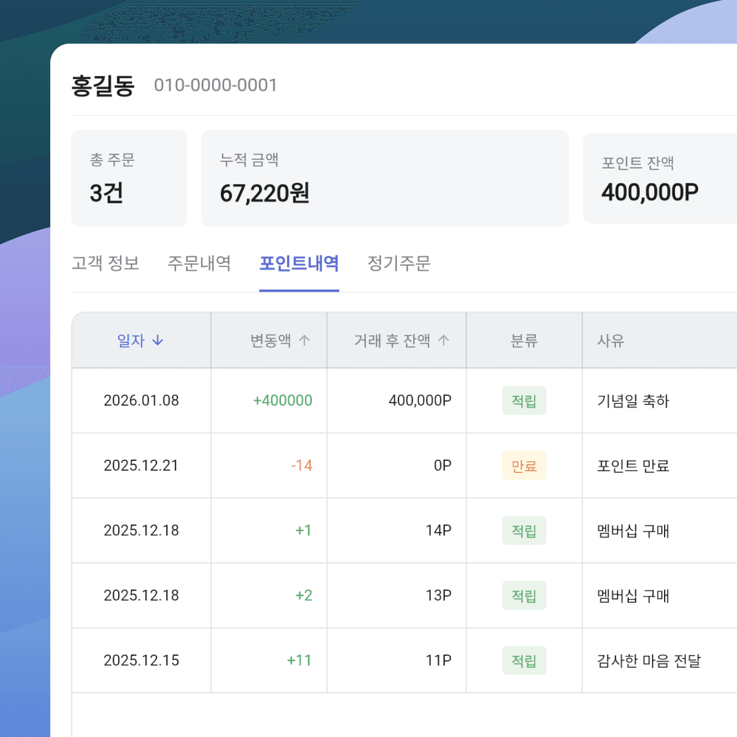Select the customer name 홍길동
Screen dimensions: 737x737
click(103, 85)
